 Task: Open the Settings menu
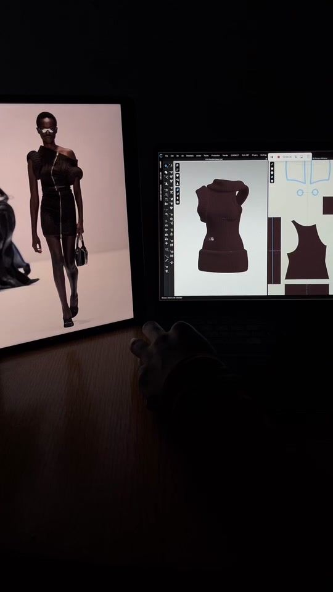tap(263, 155)
